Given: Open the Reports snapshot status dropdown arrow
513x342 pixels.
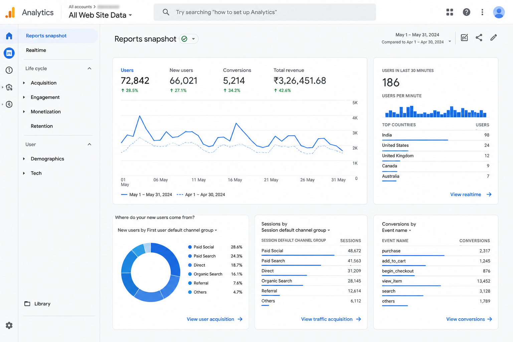Looking at the screenshot, I should point(193,39).
